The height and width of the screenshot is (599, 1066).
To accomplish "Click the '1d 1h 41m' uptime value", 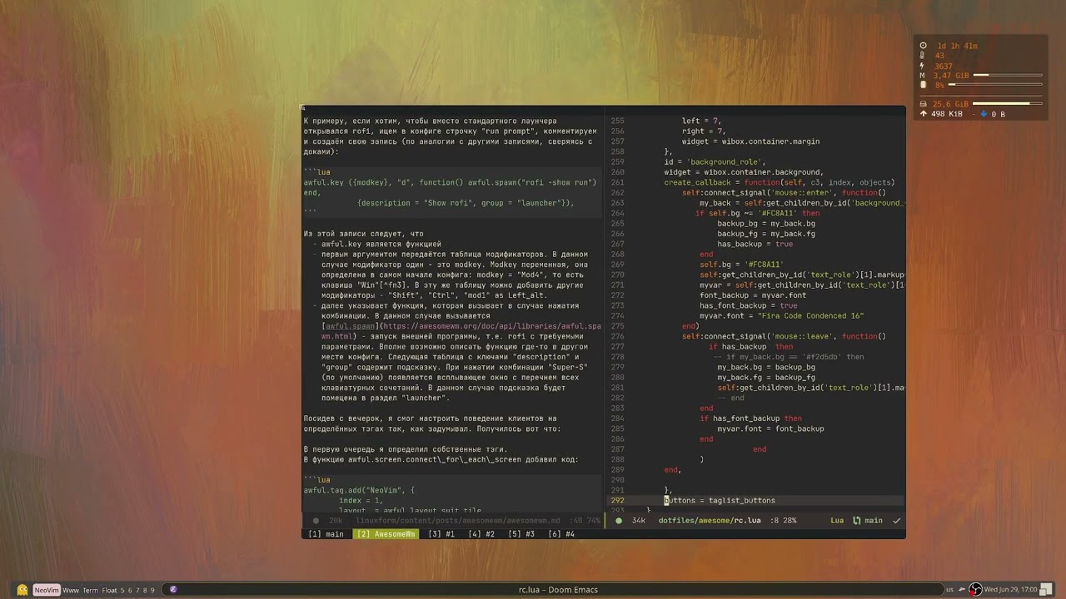I will [x=957, y=46].
